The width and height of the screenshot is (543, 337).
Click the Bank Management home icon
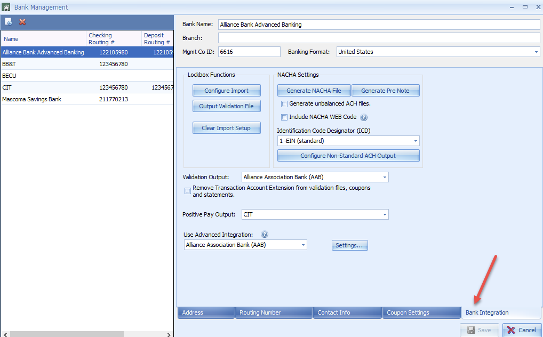[6, 7]
